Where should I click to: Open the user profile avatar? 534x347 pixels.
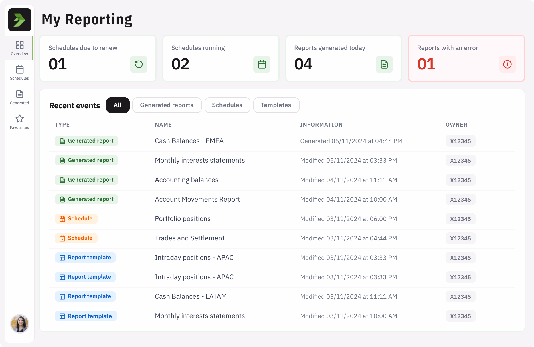[x=19, y=324]
